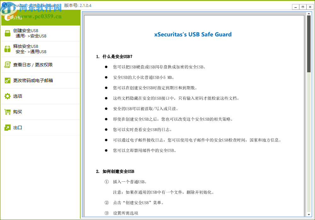This screenshot has height=220, width=315.
Task: Click the key icon for changing password
Action: [x=8, y=80]
